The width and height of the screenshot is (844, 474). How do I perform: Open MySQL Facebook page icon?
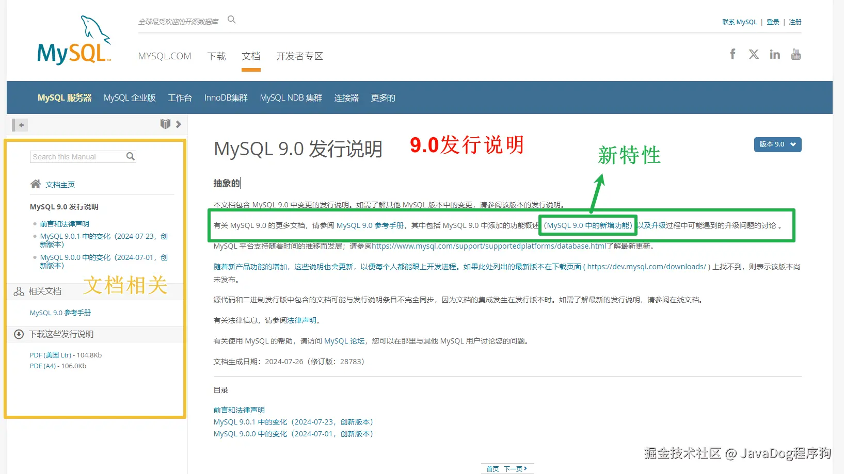(732, 54)
